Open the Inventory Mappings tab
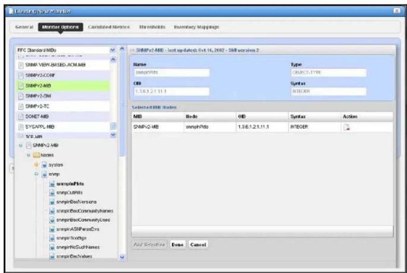This screenshot has width=407, height=273. [x=196, y=27]
